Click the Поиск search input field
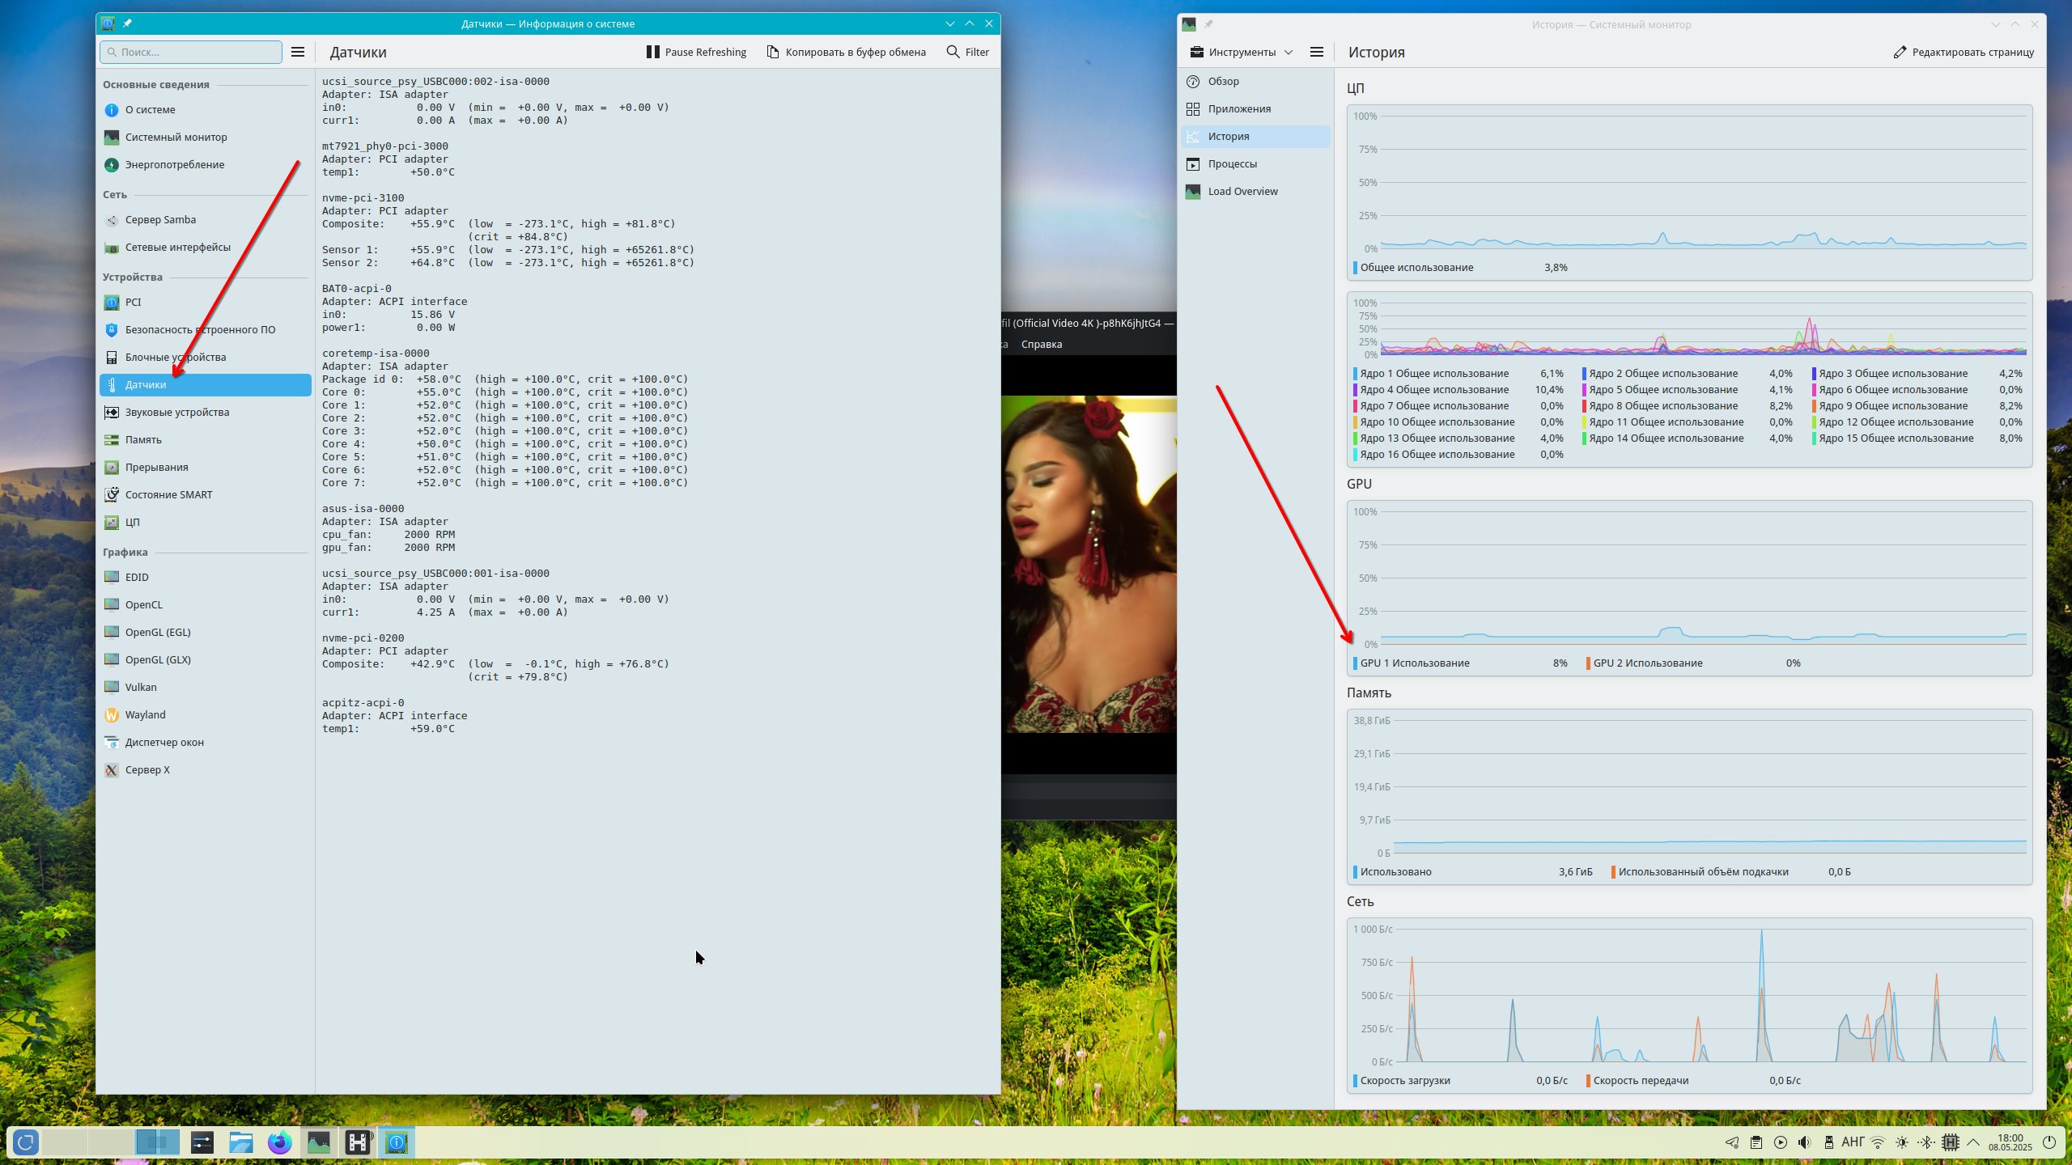 tap(191, 52)
